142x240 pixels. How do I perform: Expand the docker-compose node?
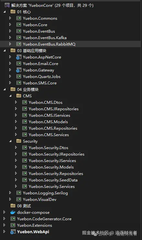pyautogui.click(x=4, y=212)
